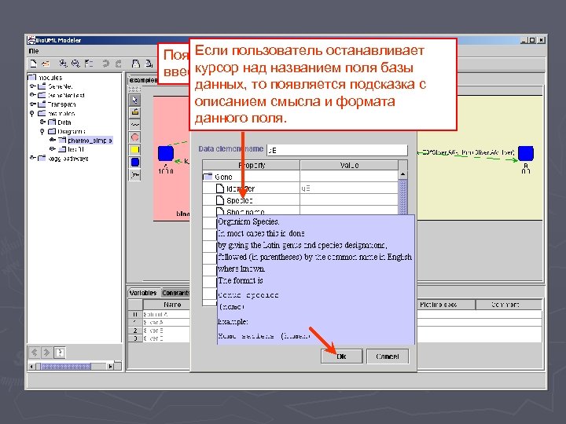The image size is (566, 424).
Task: Select the kegg pathways tree item
Action: (x=68, y=159)
